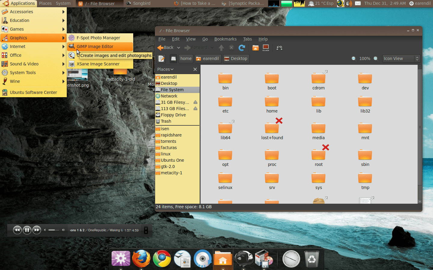This screenshot has height=270, width=433.
Task: Click the Search (binoculars) toolbar icon
Action: click(279, 48)
